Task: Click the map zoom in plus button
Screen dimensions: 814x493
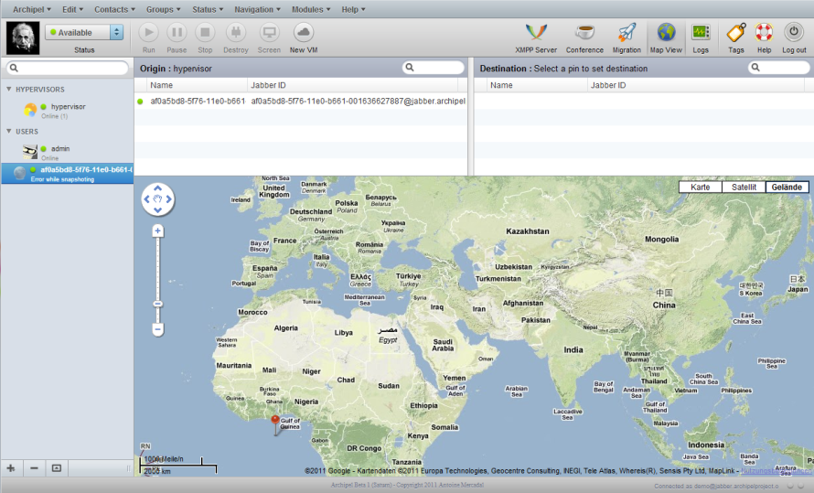Action: 158,230
